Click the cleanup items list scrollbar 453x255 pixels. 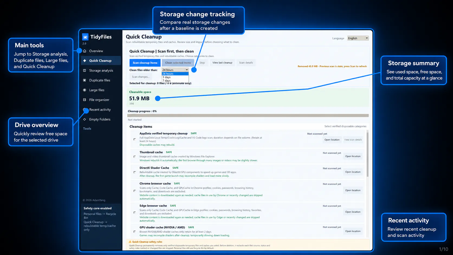pyautogui.click(x=367, y=154)
